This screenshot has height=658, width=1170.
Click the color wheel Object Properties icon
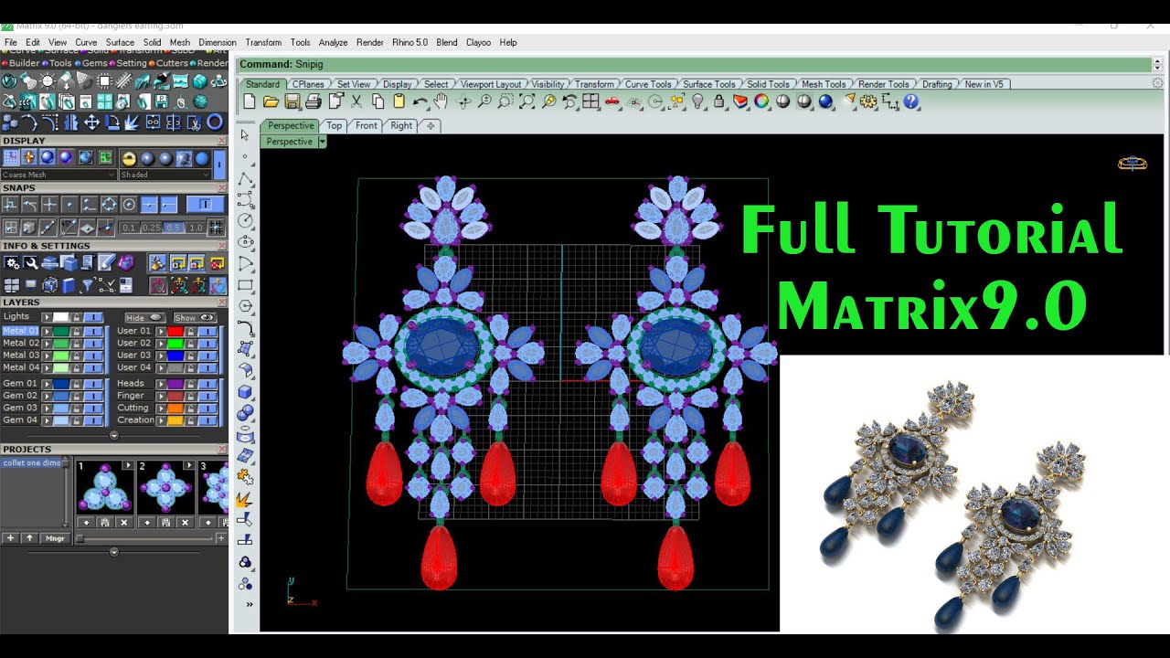pos(761,101)
